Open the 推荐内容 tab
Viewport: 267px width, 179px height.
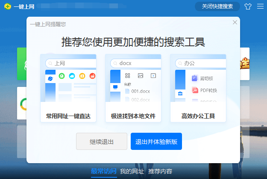tap(160, 171)
